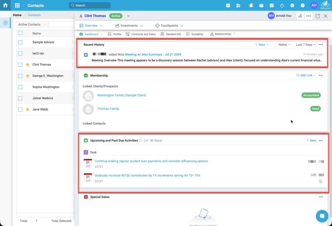This screenshot has height=226, width=332.
Task: Switch to the Detailed Info tab
Action: [x=171, y=34]
